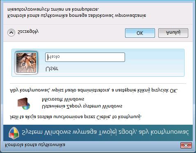This screenshot has width=196, height=153.
Task: Click the Microsoft Windows publisher text
Action: (x=63, y=99)
